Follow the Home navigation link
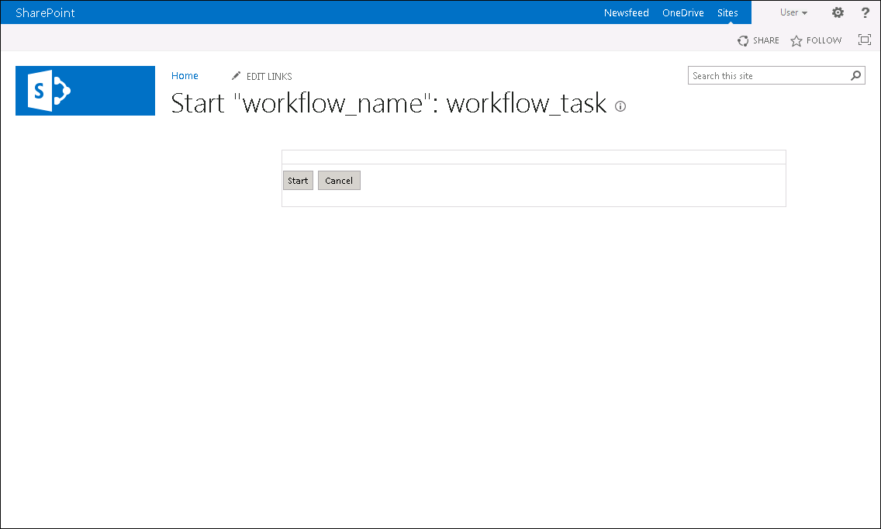 coord(185,76)
